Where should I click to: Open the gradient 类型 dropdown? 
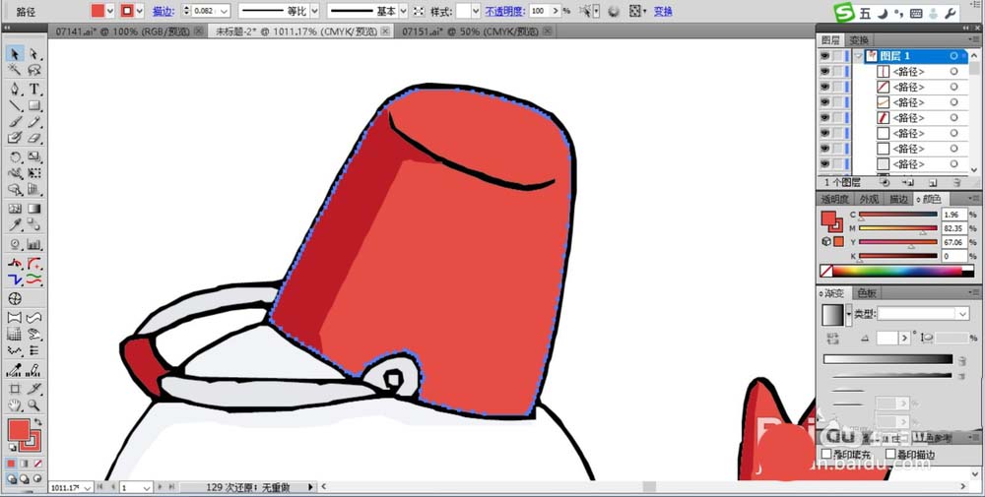[x=962, y=314]
